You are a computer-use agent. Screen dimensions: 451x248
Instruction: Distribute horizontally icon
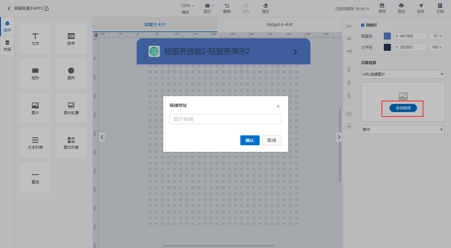click(x=349, y=114)
